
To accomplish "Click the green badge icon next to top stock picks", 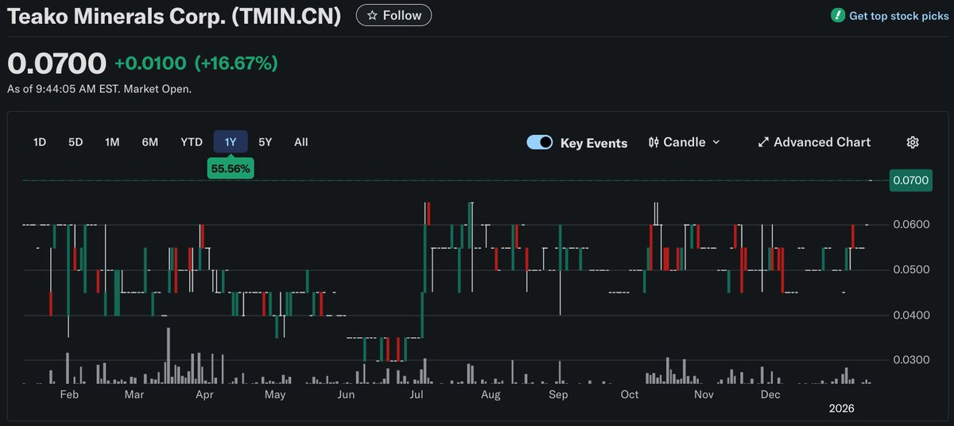I will [837, 15].
